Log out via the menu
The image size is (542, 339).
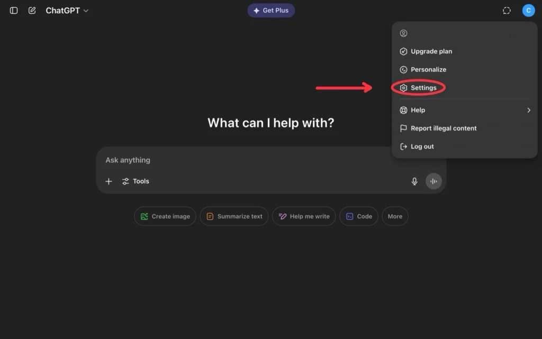pyautogui.click(x=464, y=146)
